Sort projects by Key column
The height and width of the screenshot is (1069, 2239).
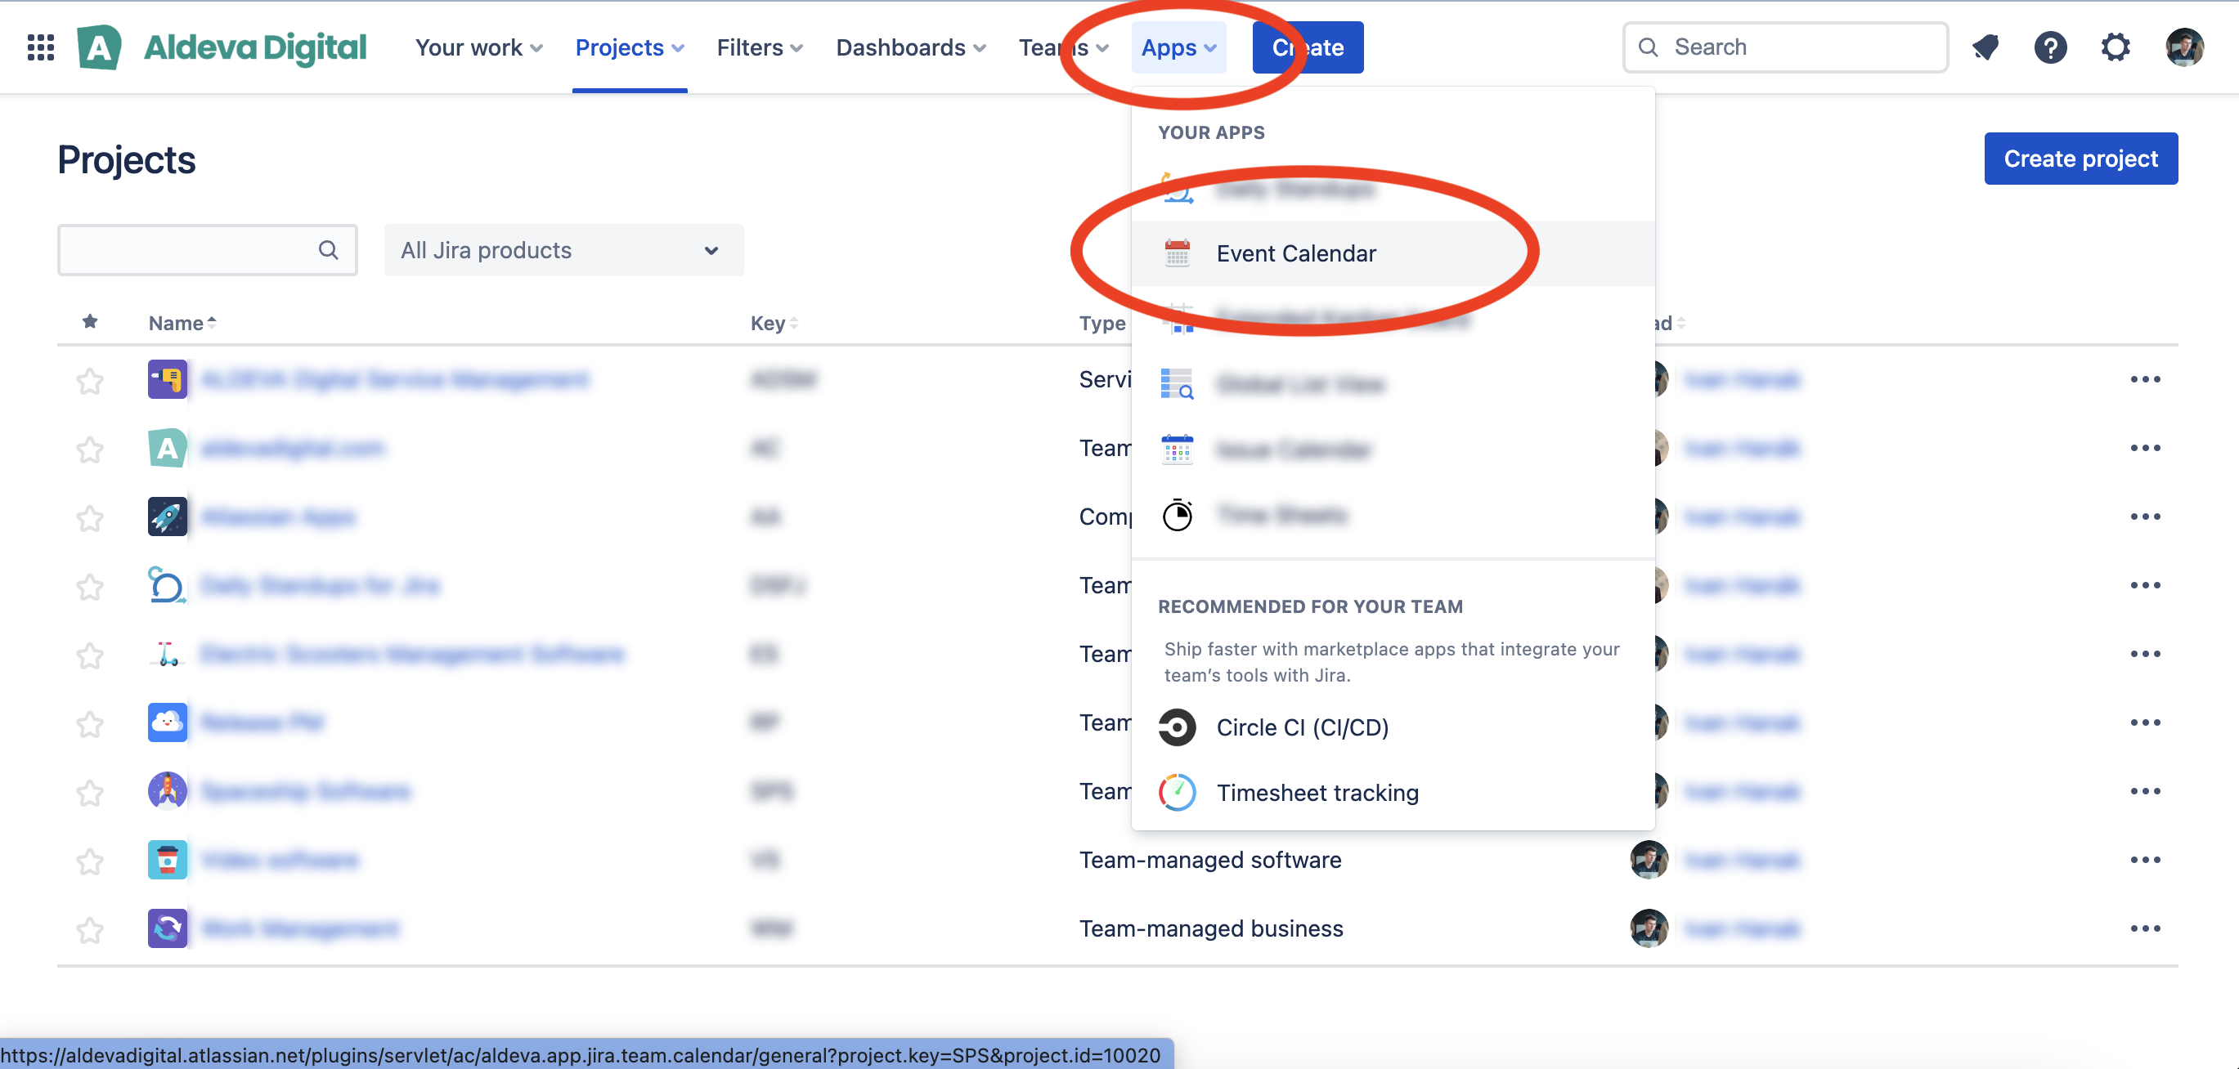click(x=774, y=323)
